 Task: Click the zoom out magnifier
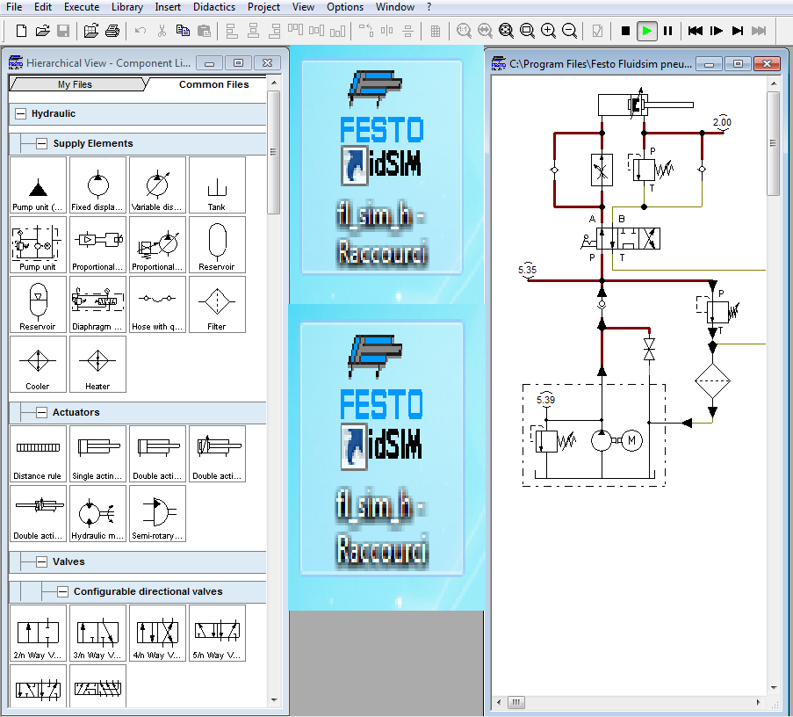click(x=569, y=31)
